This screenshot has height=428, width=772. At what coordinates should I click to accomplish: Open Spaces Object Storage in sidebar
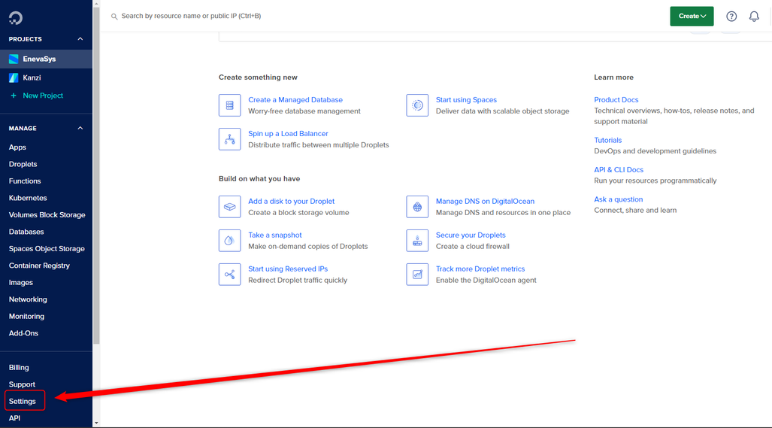47,249
